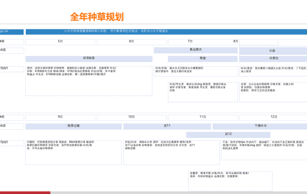
Task: Select the 双12 phase bar
Action: [228, 135]
